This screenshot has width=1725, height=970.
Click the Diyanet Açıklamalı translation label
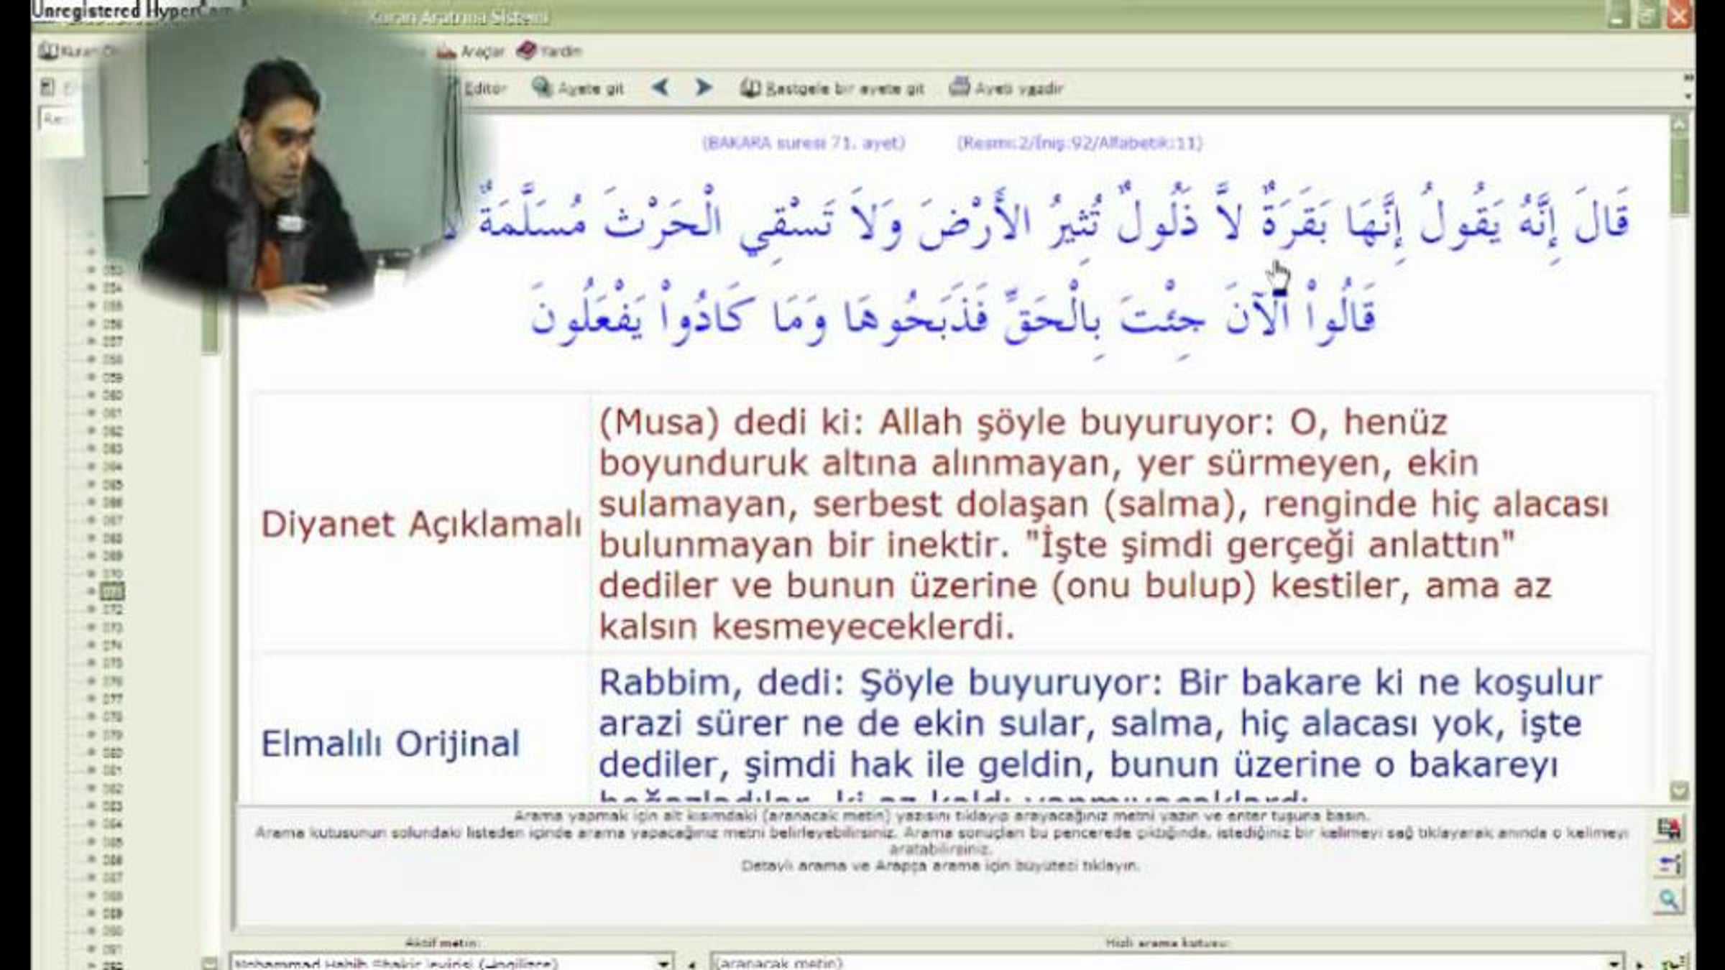tap(421, 525)
